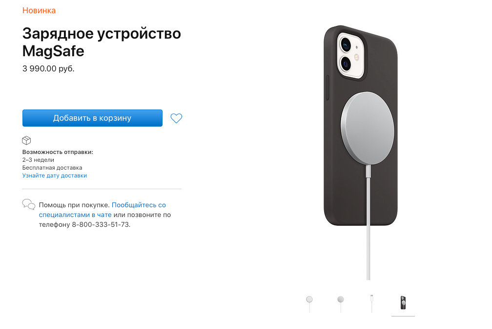Screen dimensions: 492x329
Task: Open the 'Пообщайтесь со специалистами в чате' link
Action: pos(102,210)
